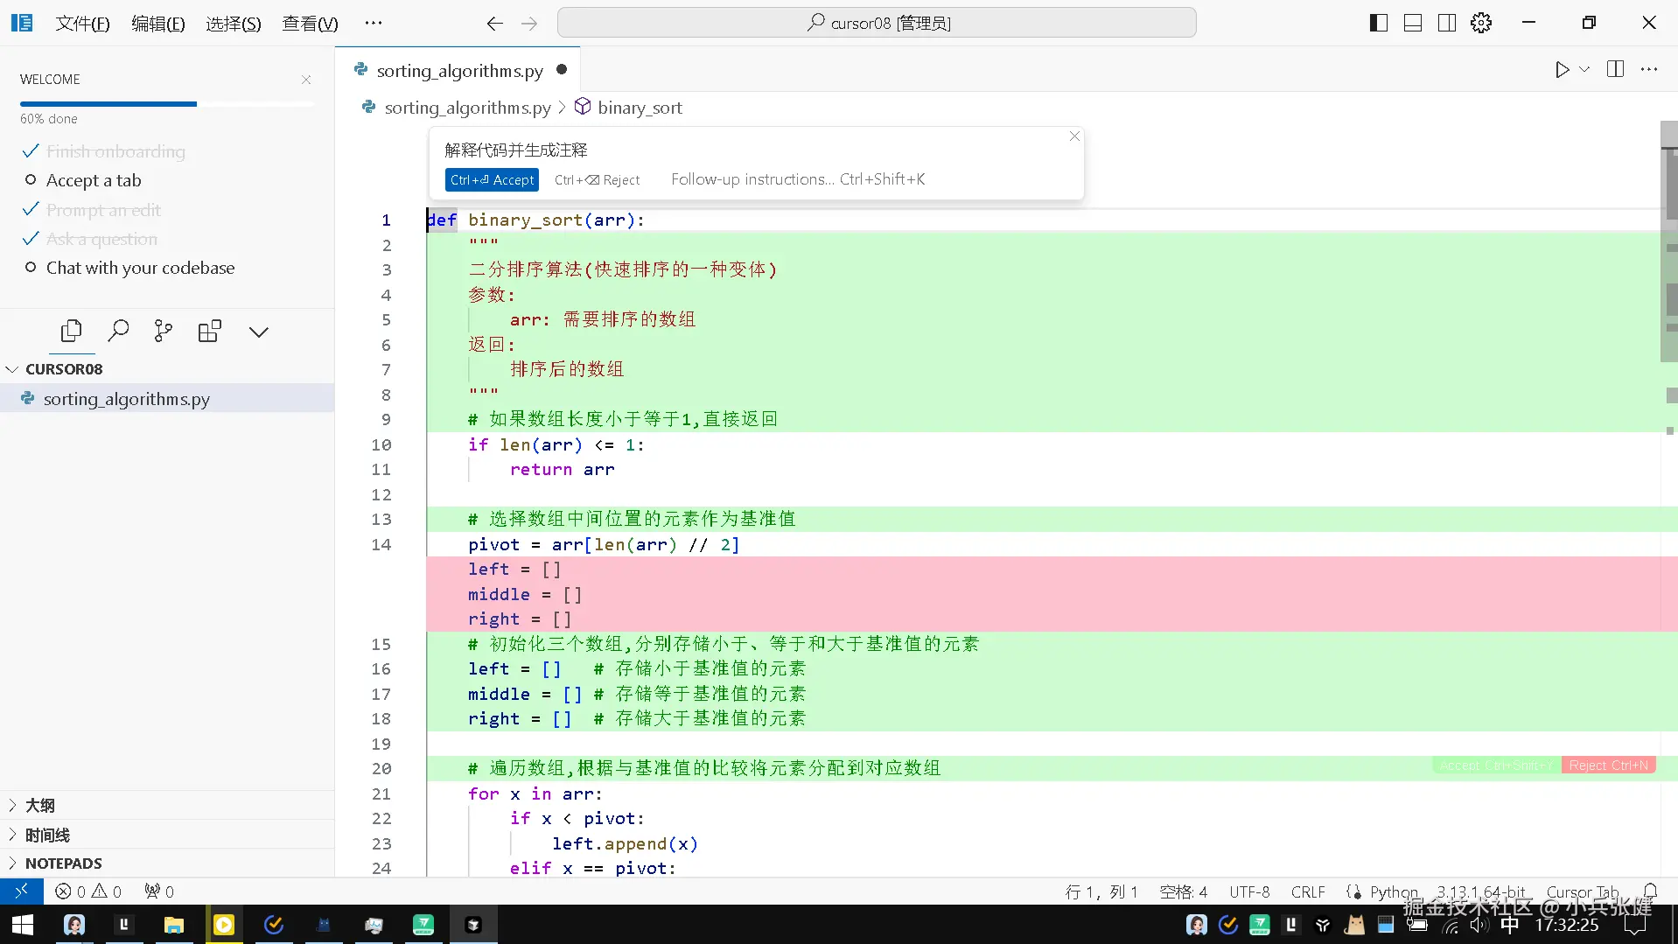Open the remote window indicator

point(22,892)
